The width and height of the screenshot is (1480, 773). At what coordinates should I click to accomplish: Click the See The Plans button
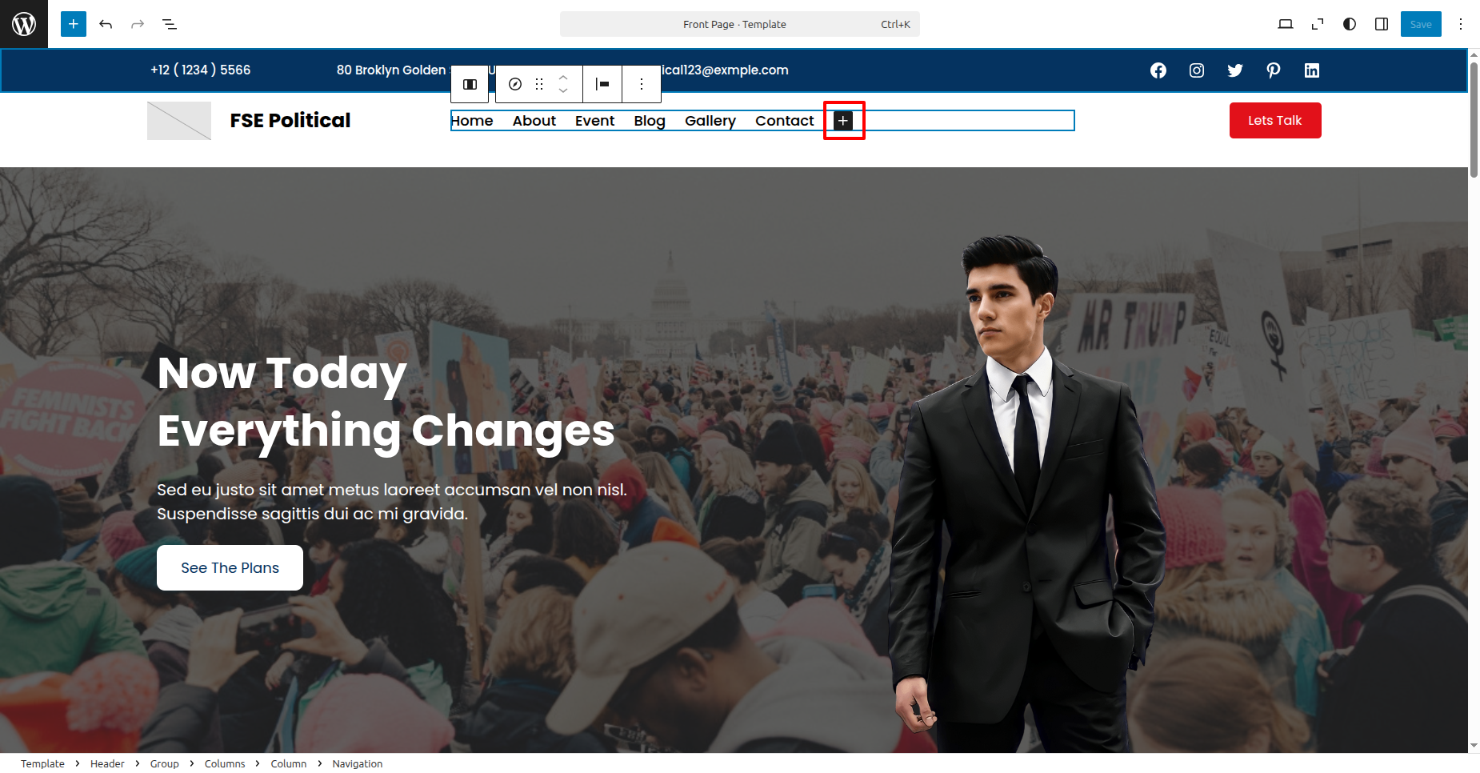pos(230,567)
